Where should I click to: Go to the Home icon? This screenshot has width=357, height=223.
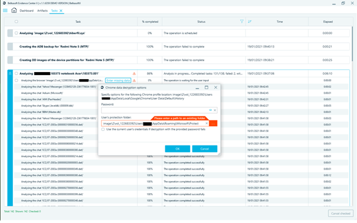14,10
